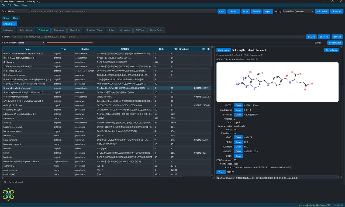Adjust the column width slider
This screenshot has width=345, height=207.
93,43
